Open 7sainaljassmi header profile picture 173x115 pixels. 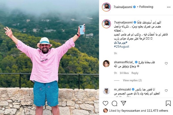[x=106, y=7]
